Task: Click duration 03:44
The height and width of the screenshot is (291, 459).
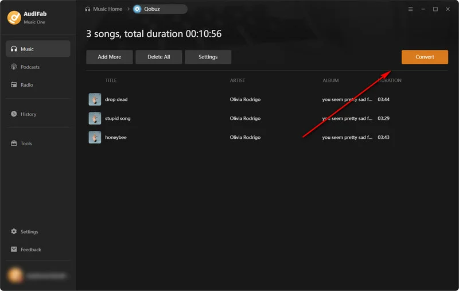Action: coord(383,99)
